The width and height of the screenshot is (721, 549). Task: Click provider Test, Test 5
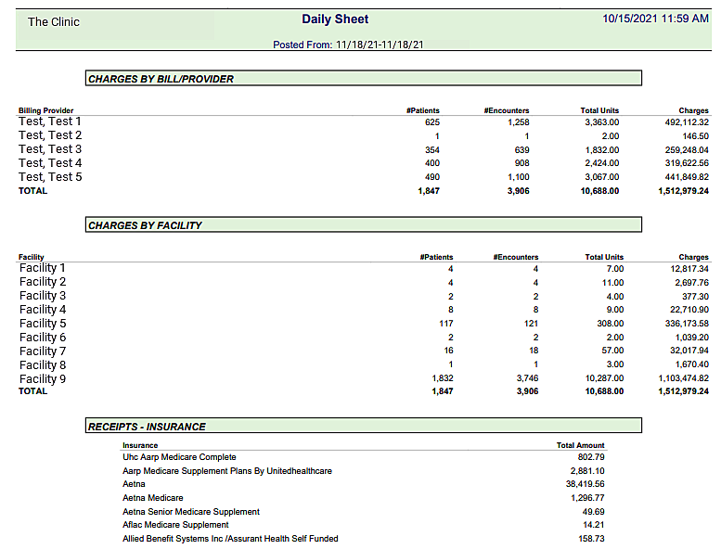[50, 177]
